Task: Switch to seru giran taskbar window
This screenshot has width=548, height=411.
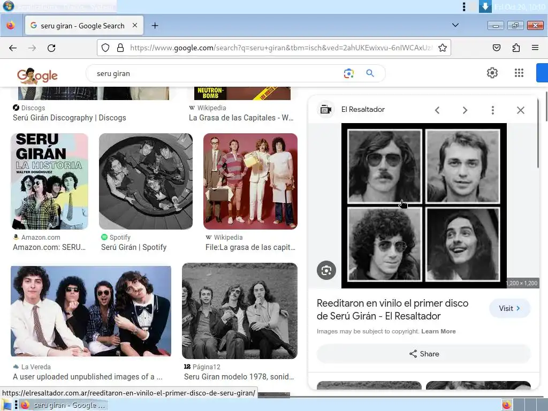Action: [x=63, y=405]
